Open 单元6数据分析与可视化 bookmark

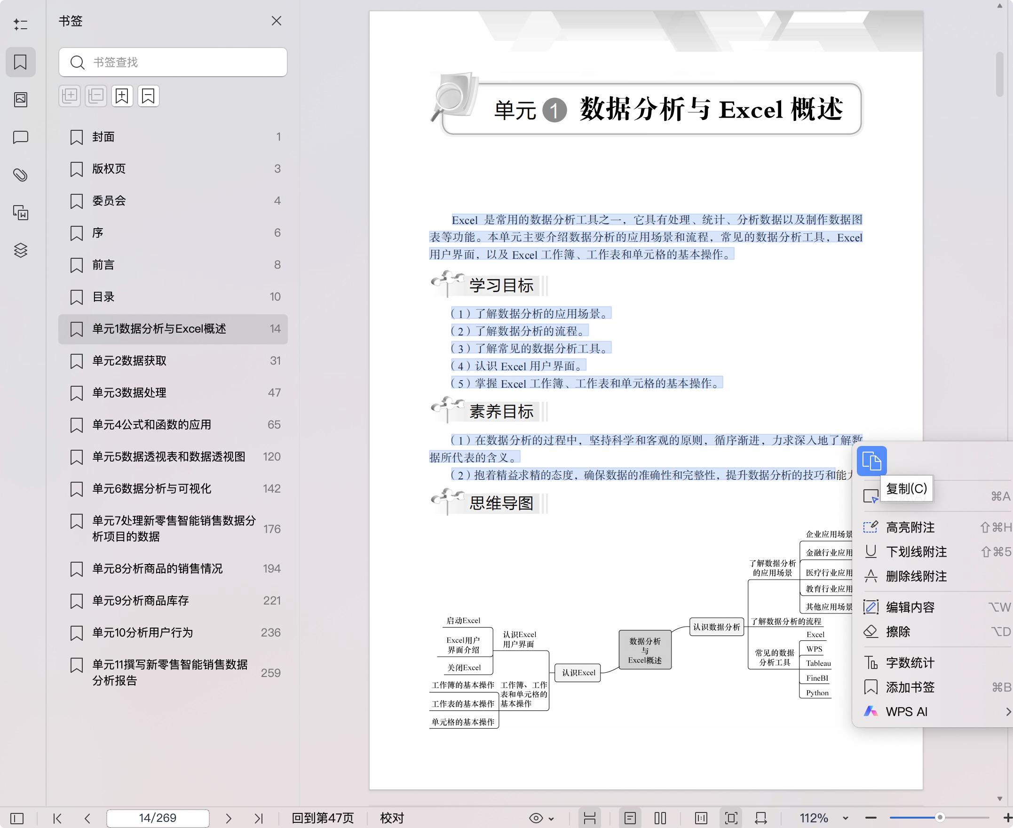pos(173,489)
